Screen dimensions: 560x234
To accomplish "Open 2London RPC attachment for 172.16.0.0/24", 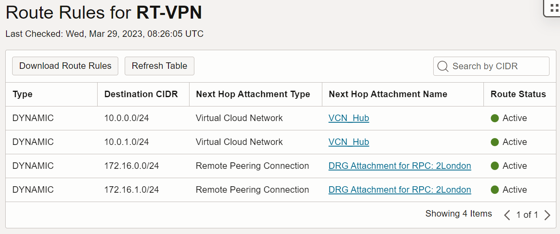I will point(400,166).
